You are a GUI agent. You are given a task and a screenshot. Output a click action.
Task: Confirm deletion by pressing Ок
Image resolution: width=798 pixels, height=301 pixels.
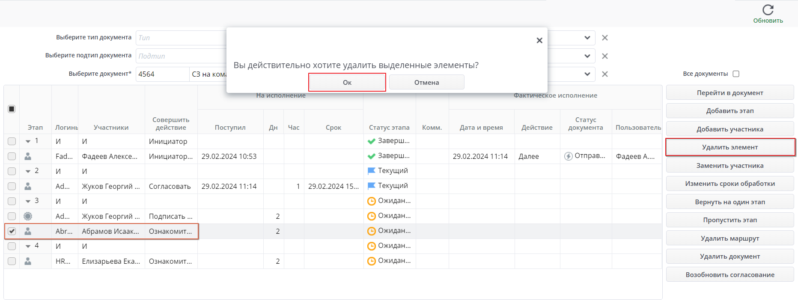click(347, 82)
